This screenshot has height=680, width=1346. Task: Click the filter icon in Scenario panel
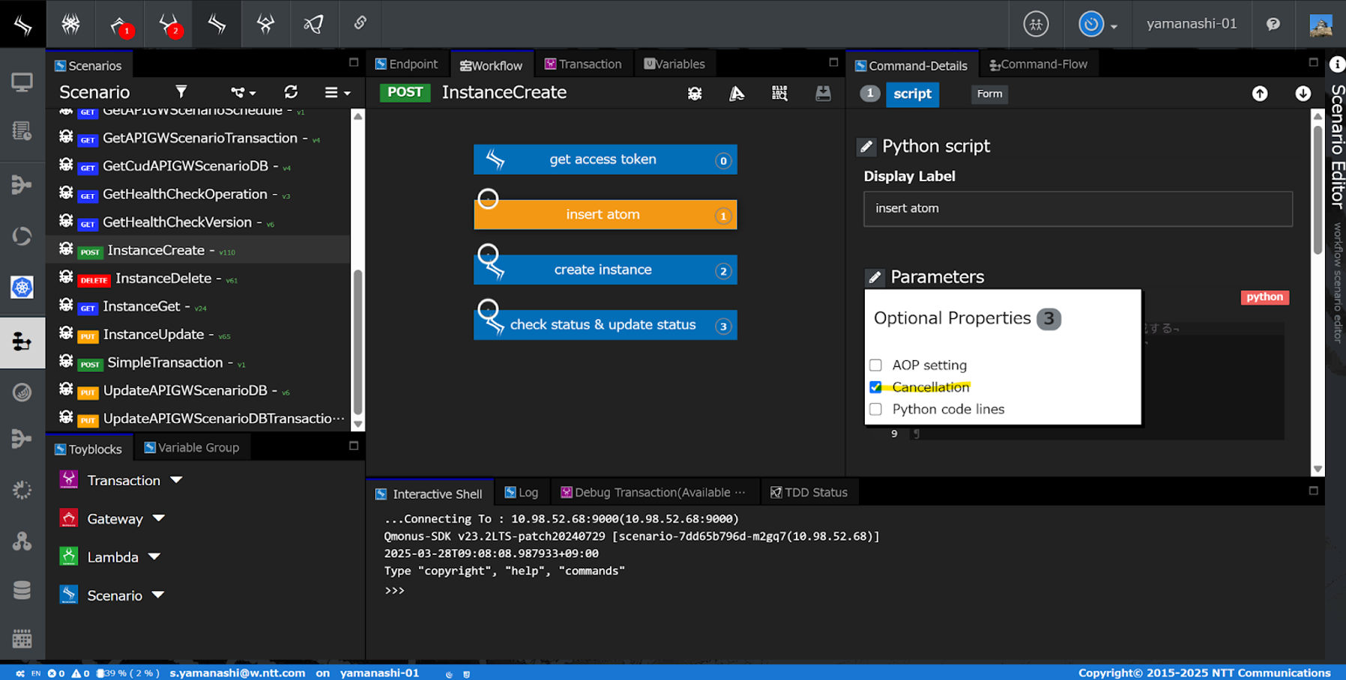(x=181, y=92)
